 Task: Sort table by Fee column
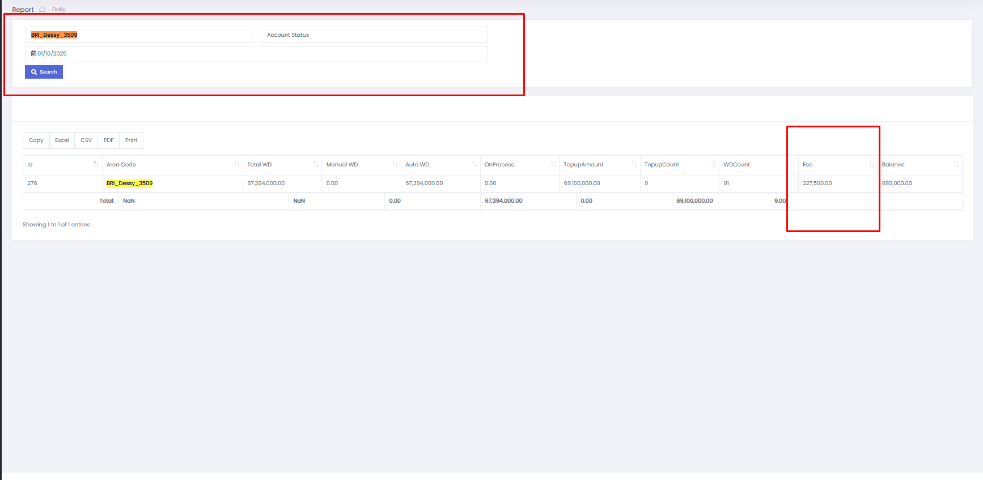click(x=838, y=165)
